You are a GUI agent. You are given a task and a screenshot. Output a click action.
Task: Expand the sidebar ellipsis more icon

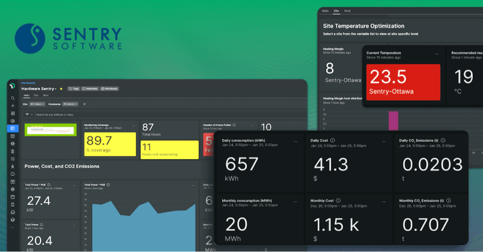[x=13, y=227]
